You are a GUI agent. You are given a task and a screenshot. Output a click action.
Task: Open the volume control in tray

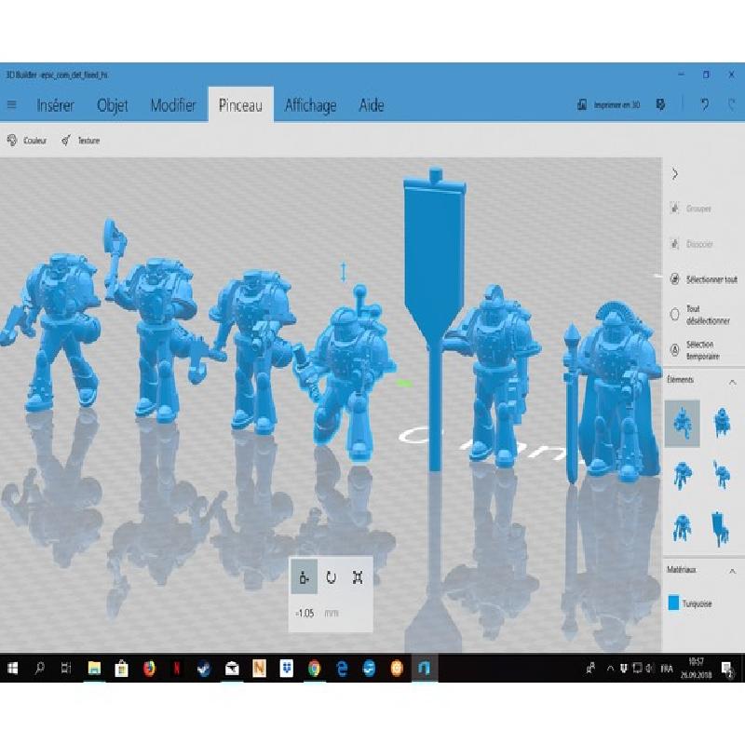[x=650, y=669]
